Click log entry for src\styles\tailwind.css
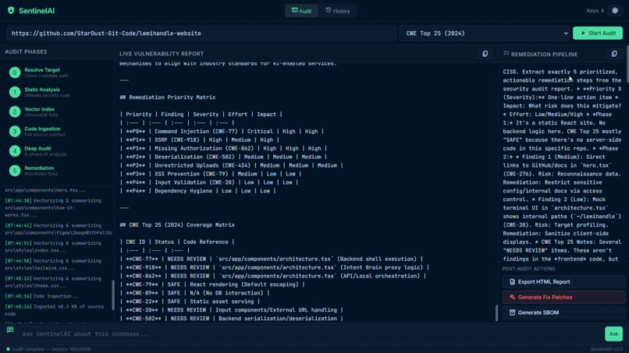The height and width of the screenshot is (353, 629). [x=53, y=264]
